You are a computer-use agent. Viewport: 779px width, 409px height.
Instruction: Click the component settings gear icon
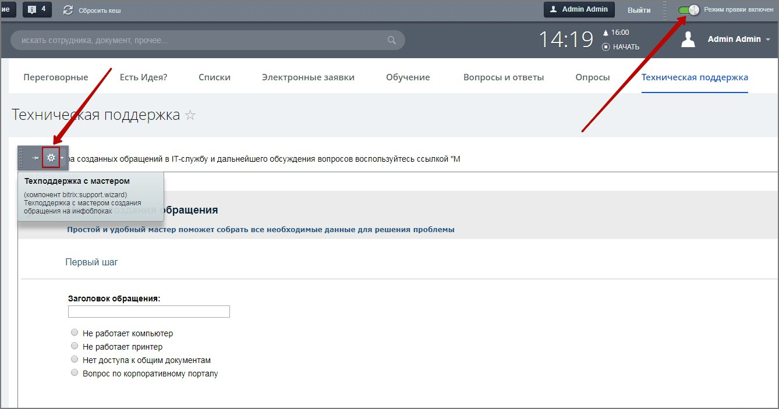[51, 158]
